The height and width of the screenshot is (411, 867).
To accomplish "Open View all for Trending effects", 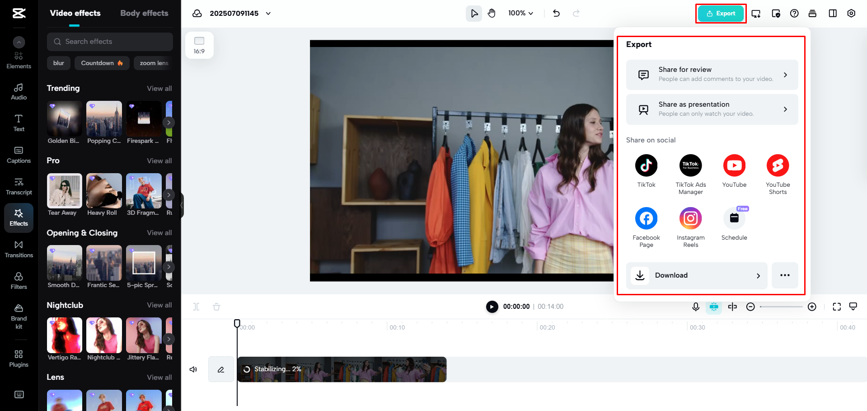I will pyautogui.click(x=159, y=88).
